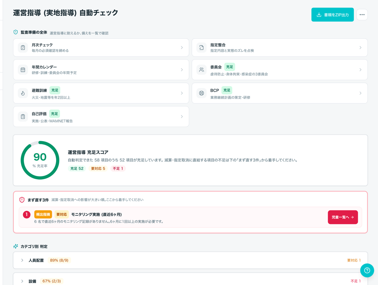Open the help question-mark floating button

click(x=367, y=270)
